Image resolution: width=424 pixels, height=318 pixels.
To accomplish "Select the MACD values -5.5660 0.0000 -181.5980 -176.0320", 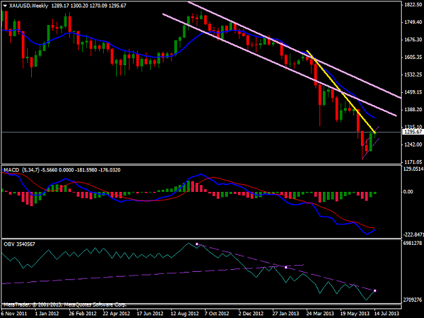I will click(x=81, y=170).
